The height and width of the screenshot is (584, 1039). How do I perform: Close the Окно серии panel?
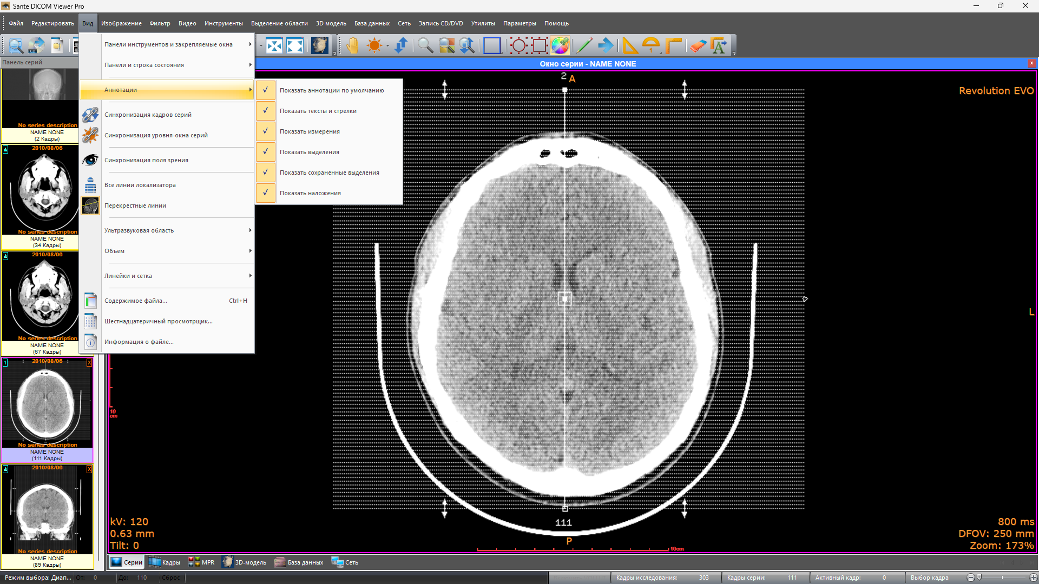[x=1031, y=64]
